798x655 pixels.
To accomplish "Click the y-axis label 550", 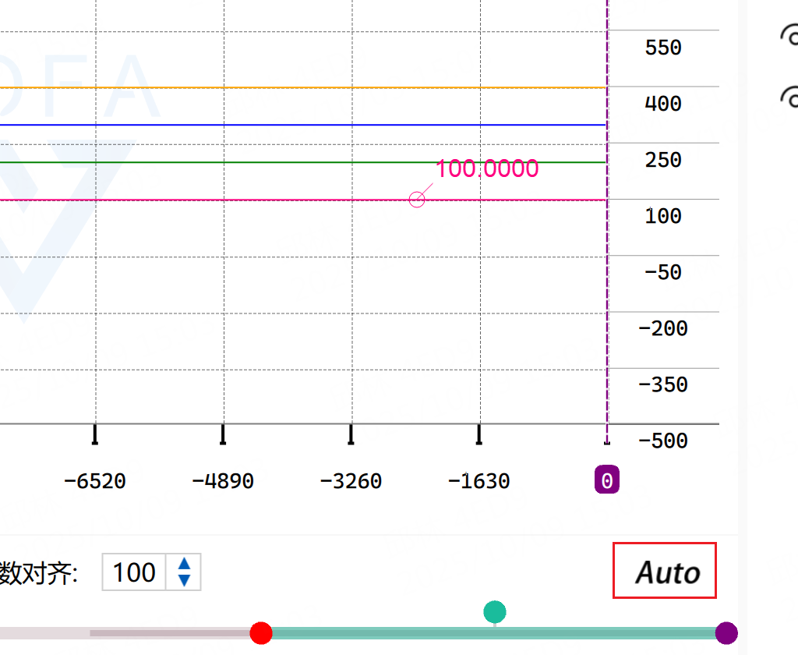I will pyautogui.click(x=662, y=48).
